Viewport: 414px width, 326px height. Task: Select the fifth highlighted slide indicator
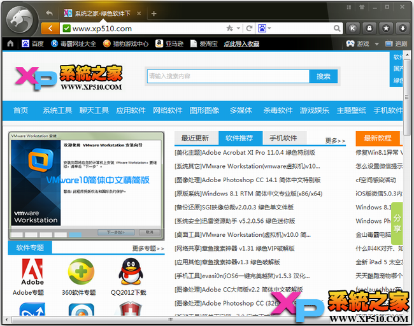75,234
